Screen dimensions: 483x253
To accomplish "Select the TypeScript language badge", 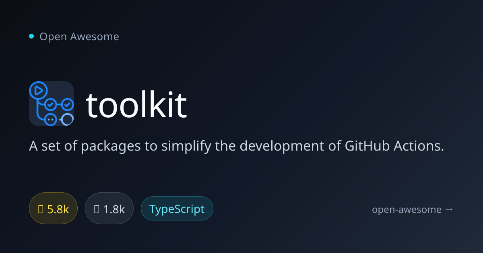I will [x=177, y=209].
